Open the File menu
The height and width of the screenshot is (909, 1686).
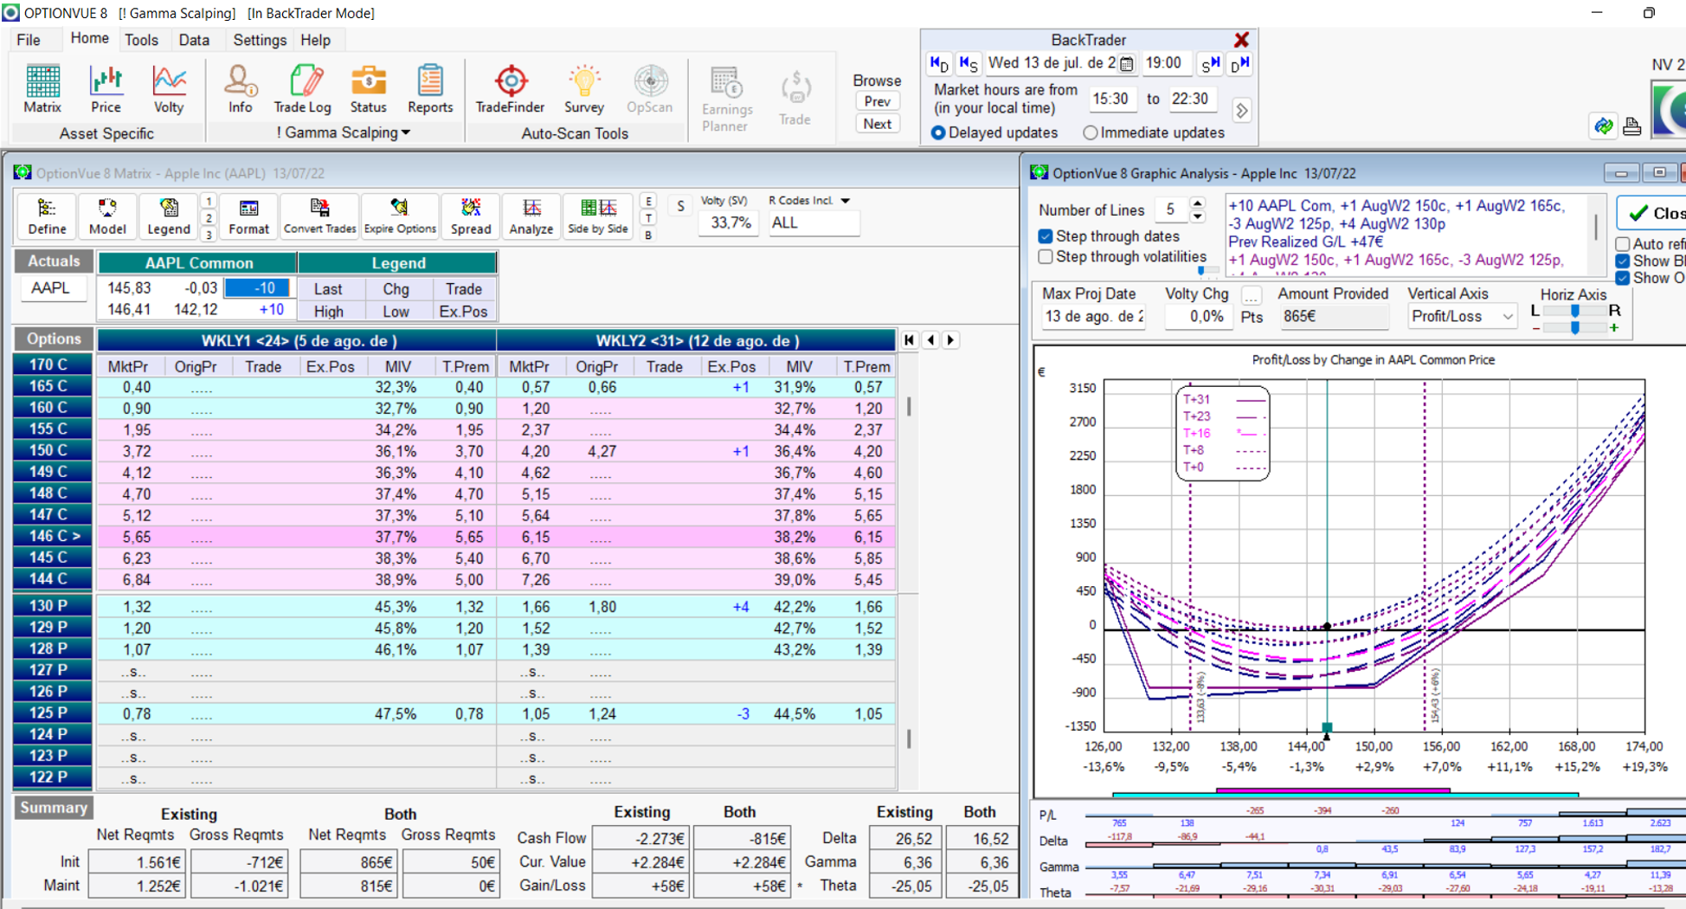coord(28,40)
